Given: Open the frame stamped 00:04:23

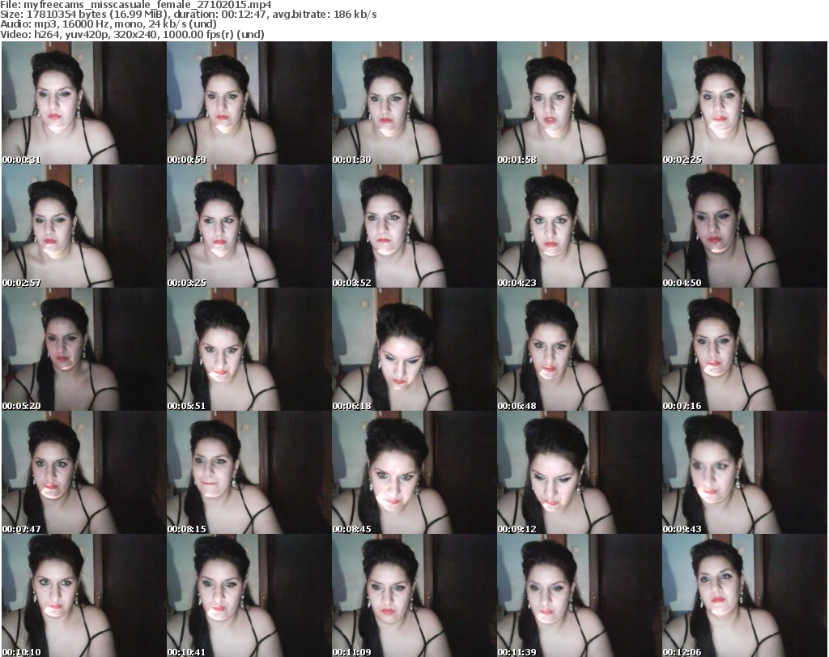Looking at the screenshot, I should 579,226.
